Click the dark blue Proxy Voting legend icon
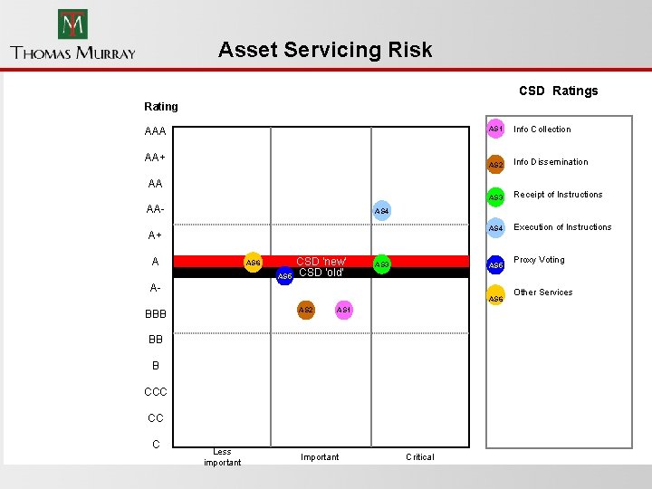 coord(495,264)
